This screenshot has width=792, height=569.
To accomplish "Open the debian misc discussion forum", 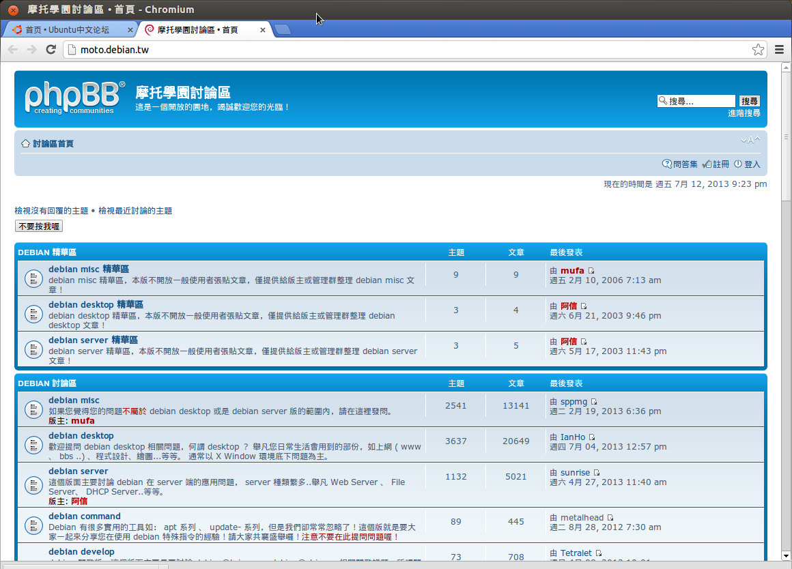I will 74,400.
